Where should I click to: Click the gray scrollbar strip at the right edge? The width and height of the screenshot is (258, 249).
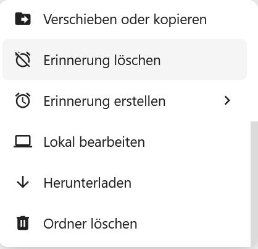pyautogui.click(x=254, y=184)
